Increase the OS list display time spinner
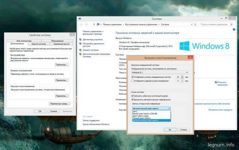Viewport: 239px width, 150px height. pyautogui.click(x=182, y=76)
